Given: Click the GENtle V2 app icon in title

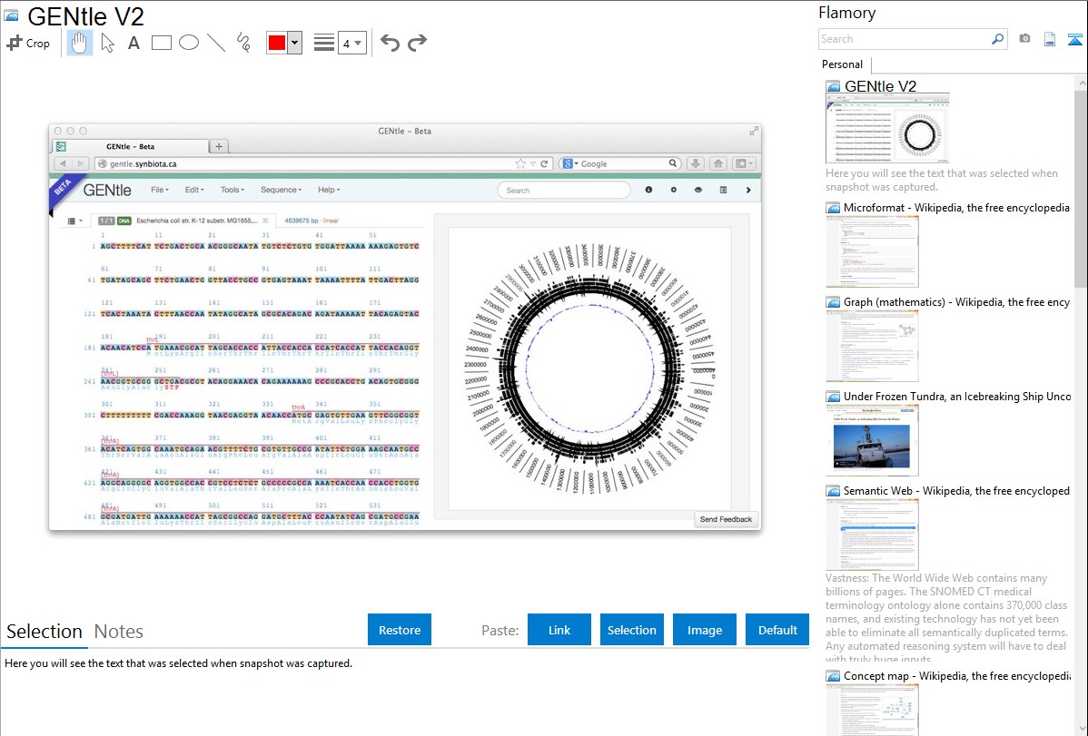Looking at the screenshot, I should 11,15.
